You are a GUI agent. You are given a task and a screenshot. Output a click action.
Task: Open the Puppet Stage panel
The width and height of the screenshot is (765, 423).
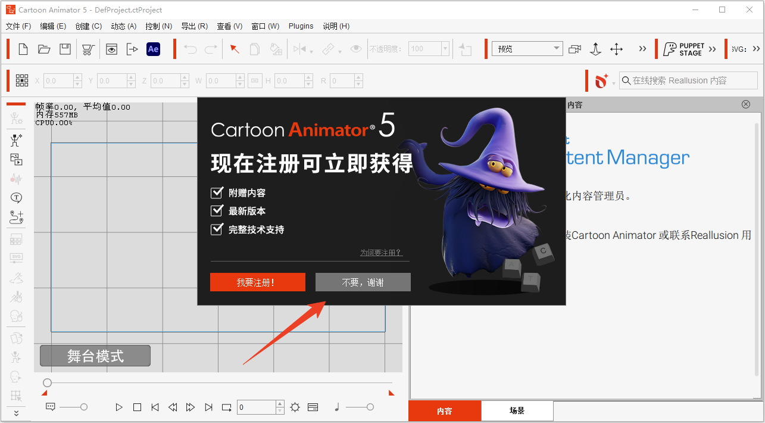pos(684,49)
